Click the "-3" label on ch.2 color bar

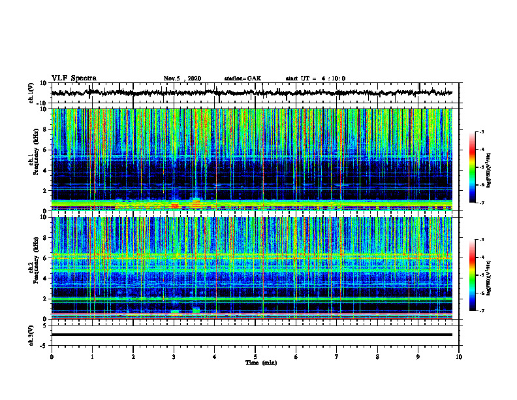[x=482, y=239]
